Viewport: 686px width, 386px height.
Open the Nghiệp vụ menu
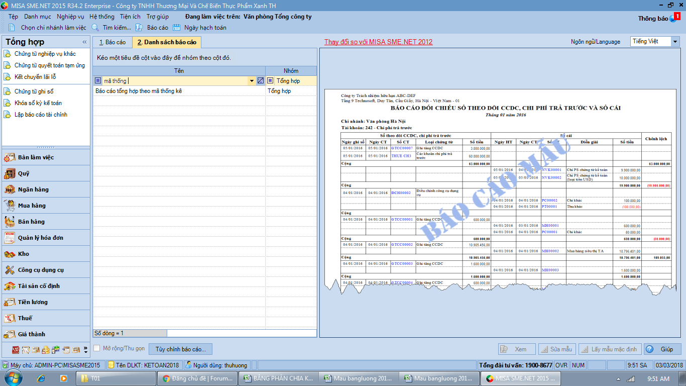[70, 17]
